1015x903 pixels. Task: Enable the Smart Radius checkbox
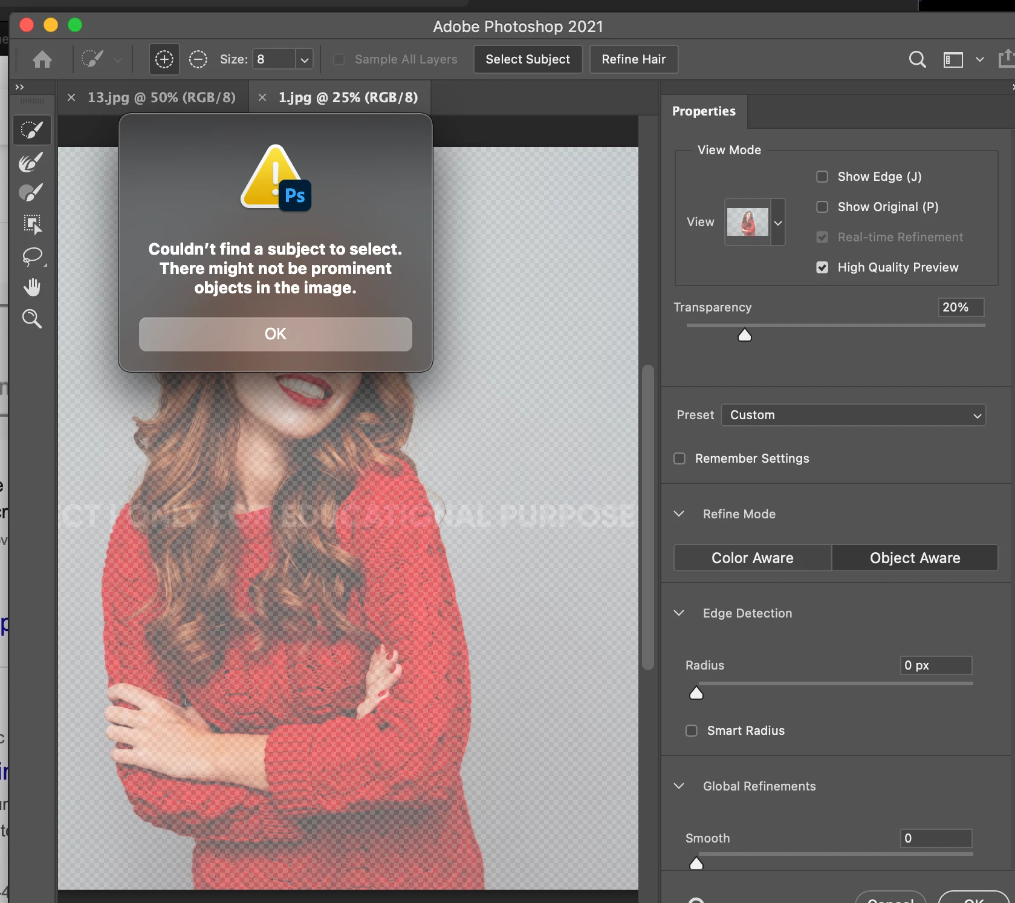tap(692, 731)
